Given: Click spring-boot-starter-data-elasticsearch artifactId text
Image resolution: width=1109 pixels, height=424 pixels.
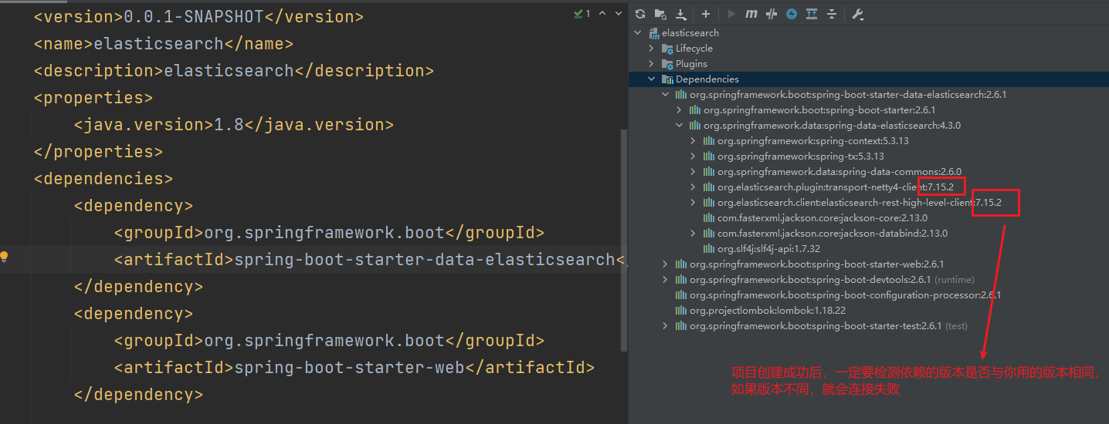Looking at the screenshot, I should [425, 260].
